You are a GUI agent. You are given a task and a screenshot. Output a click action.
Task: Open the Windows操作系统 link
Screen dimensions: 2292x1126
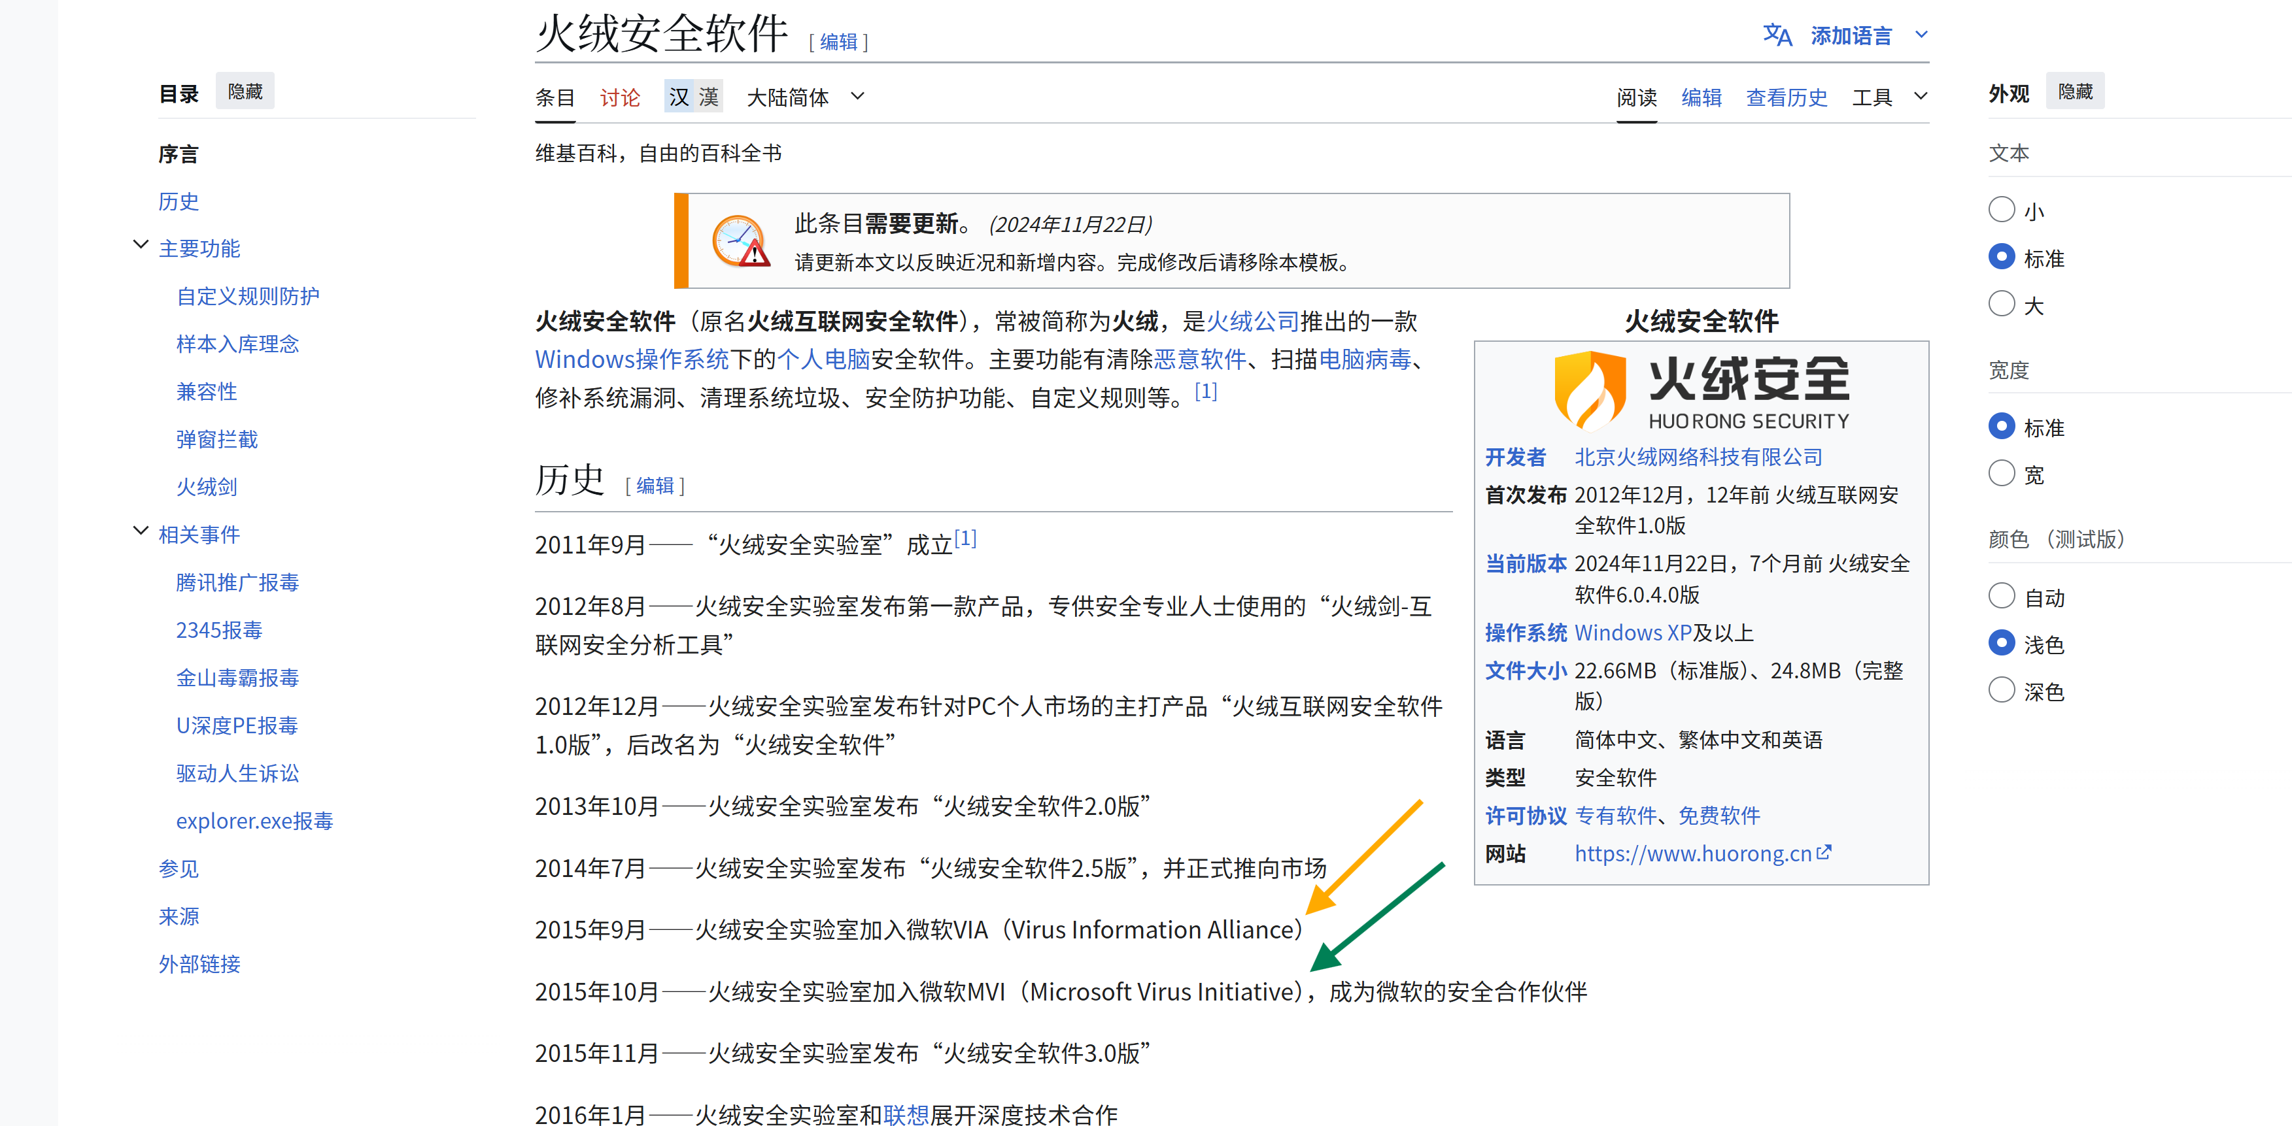(x=632, y=358)
